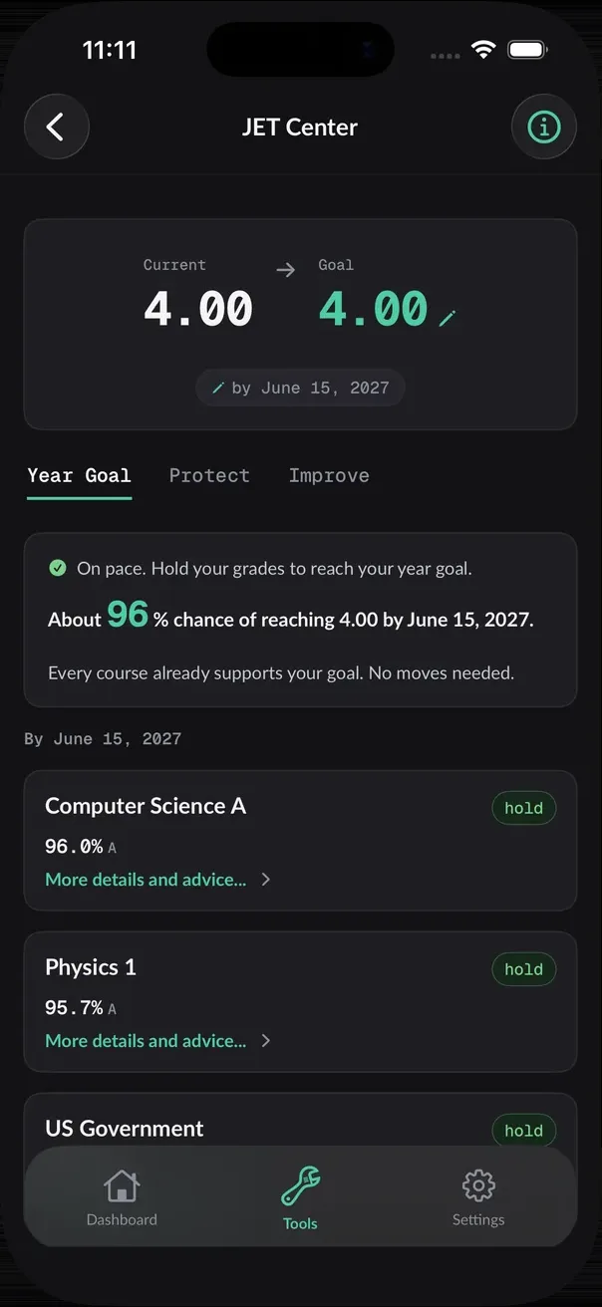Switch to the Protect tab
602x1307 pixels.
[x=209, y=475]
